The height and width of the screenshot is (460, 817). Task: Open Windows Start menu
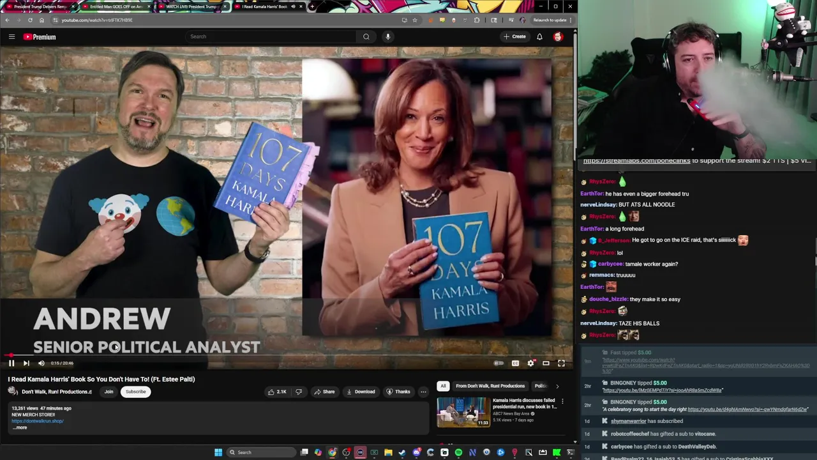(218, 452)
